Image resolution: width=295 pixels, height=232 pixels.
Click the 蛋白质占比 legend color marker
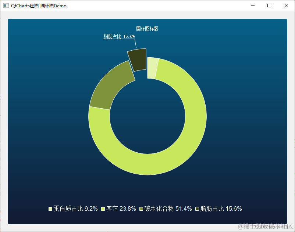[x=50, y=209]
